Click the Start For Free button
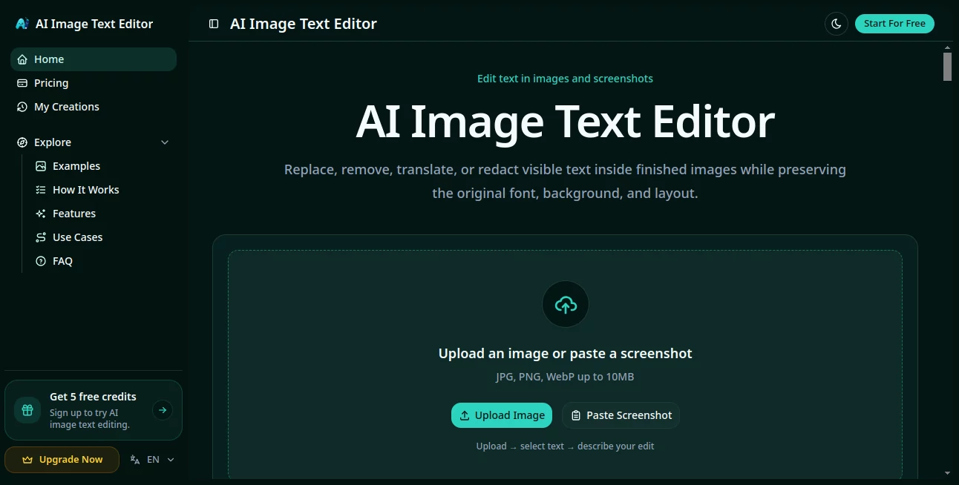Image resolution: width=959 pixels, height=485 pixels. [x=894, y=24]
